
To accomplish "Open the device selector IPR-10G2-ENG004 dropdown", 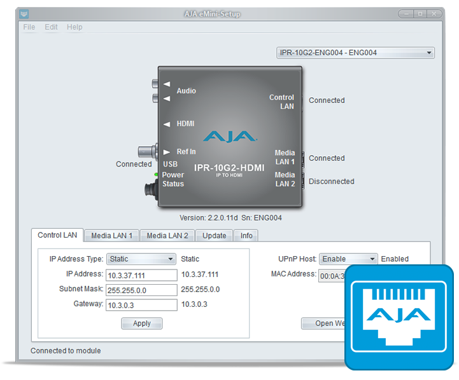I will click(355, 53).
